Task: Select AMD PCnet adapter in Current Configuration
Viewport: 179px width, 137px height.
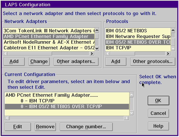Action: click(67, 95)
